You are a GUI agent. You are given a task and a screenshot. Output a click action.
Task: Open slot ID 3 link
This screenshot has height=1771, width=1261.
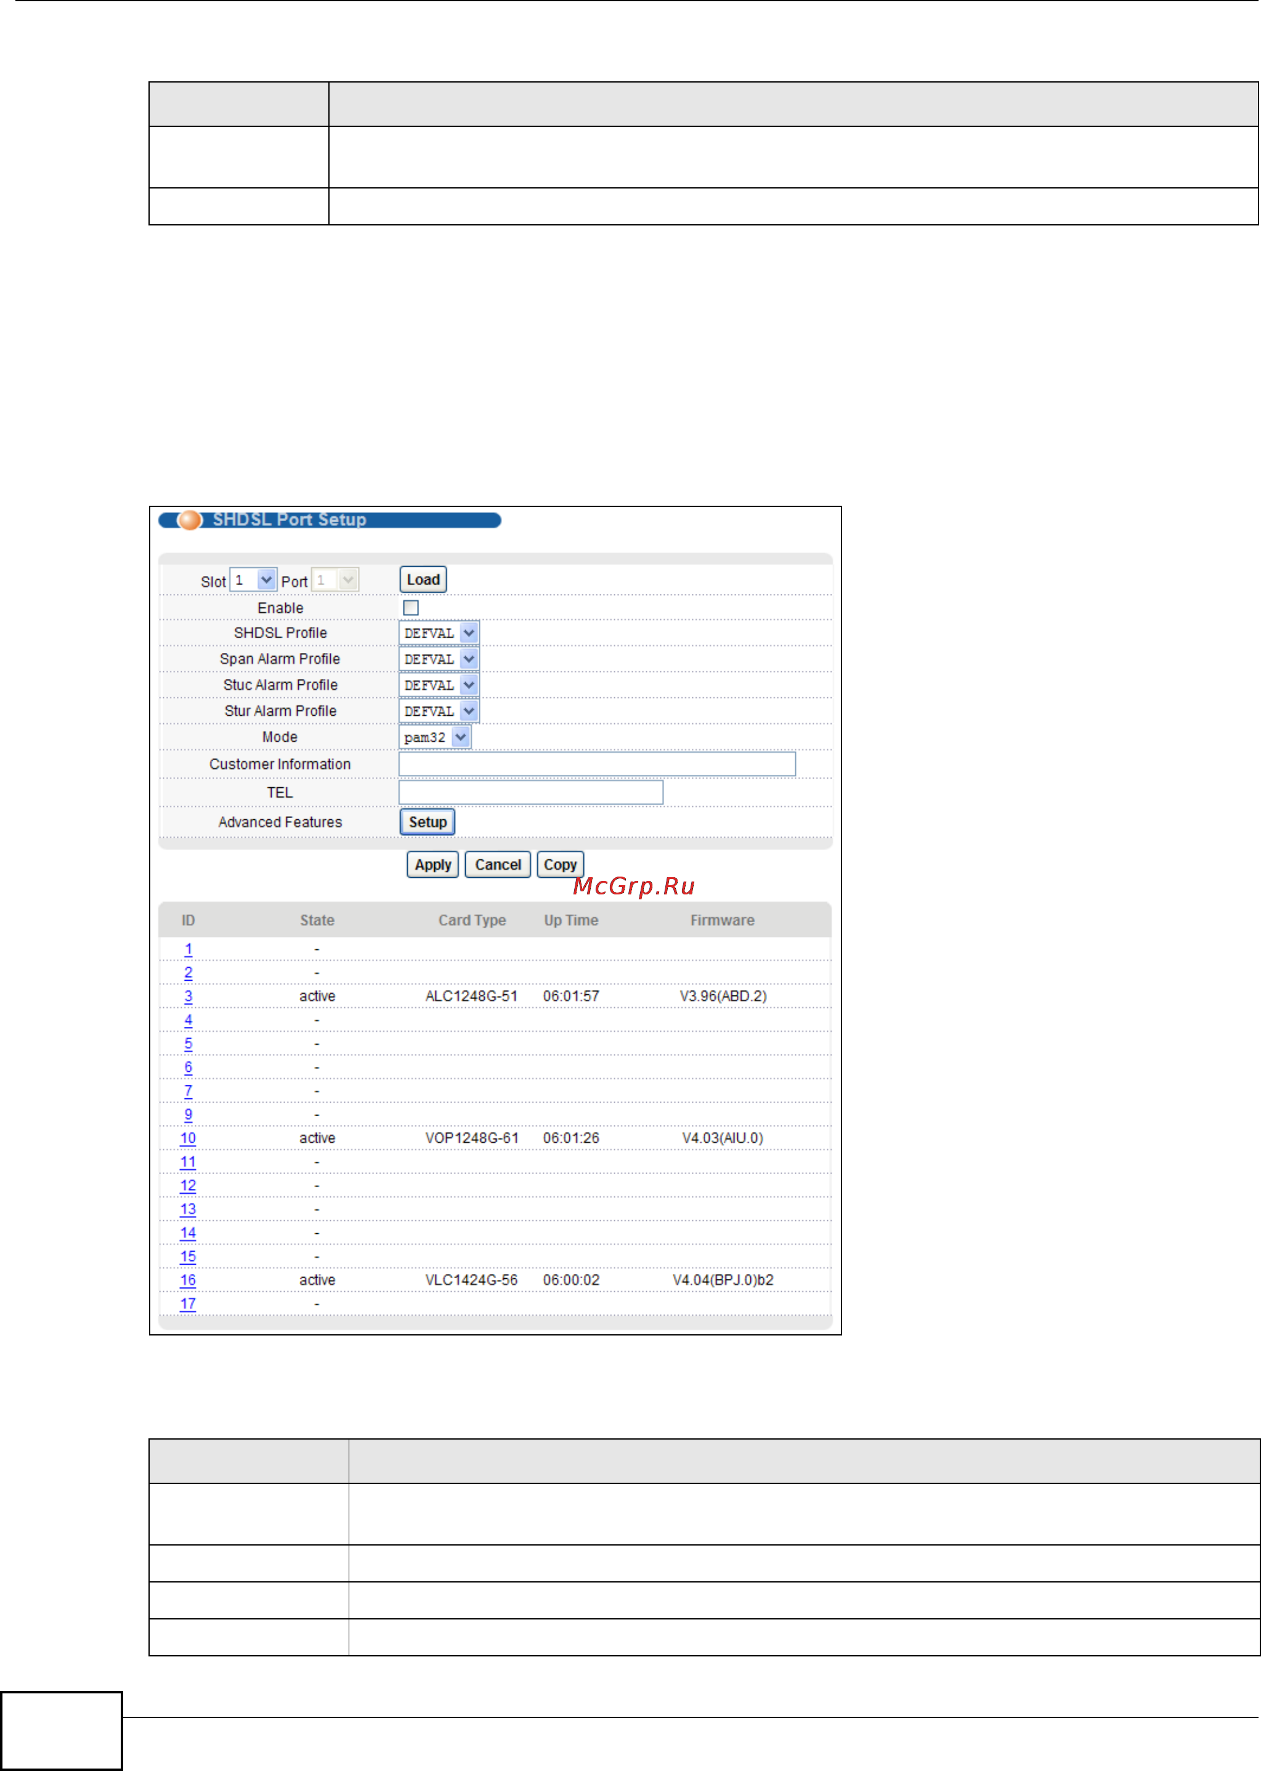[188, 996]
